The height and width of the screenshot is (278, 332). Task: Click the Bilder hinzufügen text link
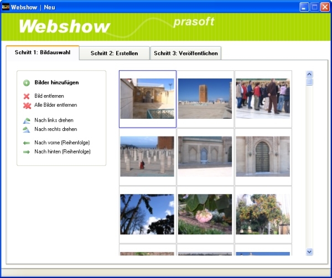click(56, 83)
